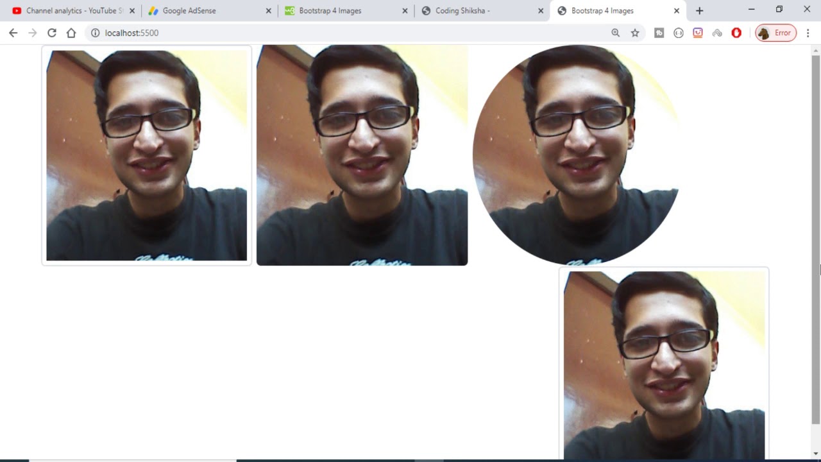This screenshot has width=821, height=462.
Task: Go to the browser home page
Action: pyautogui.click(x=71, y=33)
